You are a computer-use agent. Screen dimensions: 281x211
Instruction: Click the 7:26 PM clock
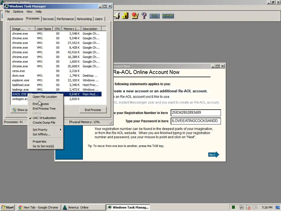tap(267, 207)
